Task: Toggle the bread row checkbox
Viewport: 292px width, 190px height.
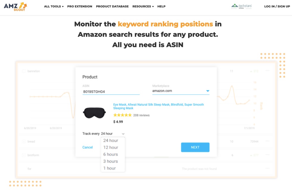Action: [24, 142]
